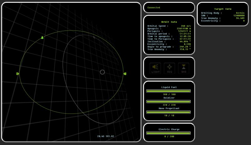Click the Electric Charge label
This screenshot has height=145, width=251.
(169, 129)
